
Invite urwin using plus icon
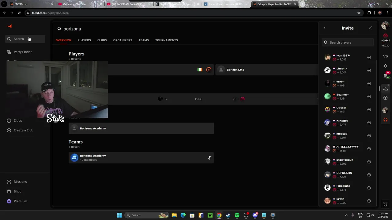[369, 201]
